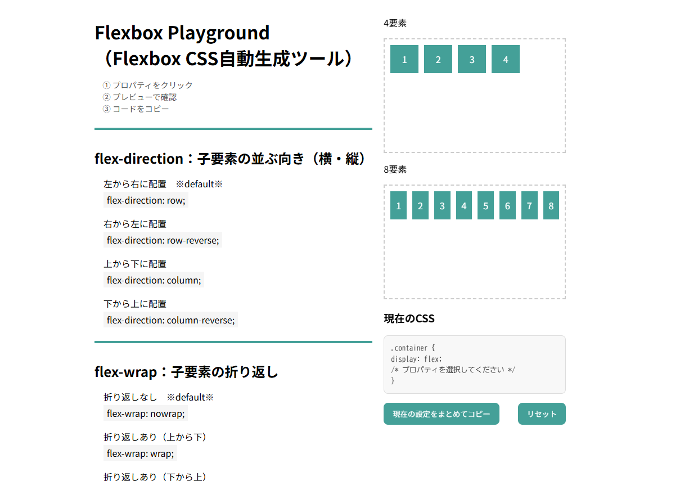Image resolution: width=689 pixels, height=481 pixels.
Task: Click box 1 in the 8要素 preview
Action: (x=398, y=205)
